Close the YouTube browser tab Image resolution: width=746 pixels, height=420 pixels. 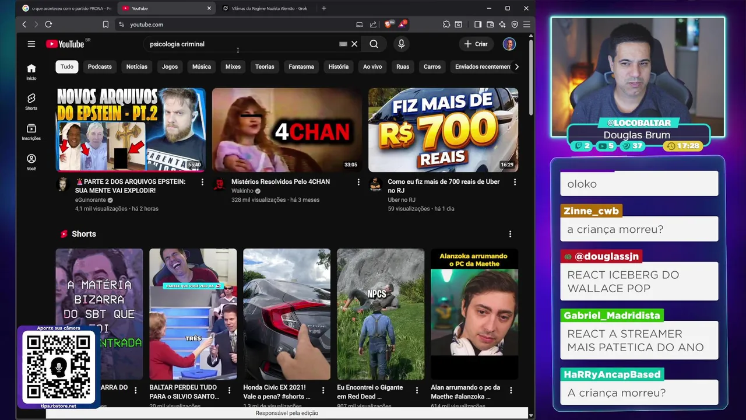click(x=209, y=8)
